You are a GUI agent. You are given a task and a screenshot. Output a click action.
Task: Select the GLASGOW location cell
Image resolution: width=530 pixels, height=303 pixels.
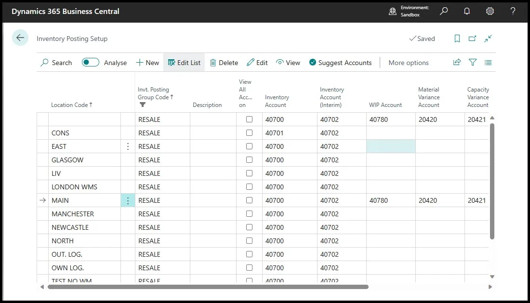84,160
